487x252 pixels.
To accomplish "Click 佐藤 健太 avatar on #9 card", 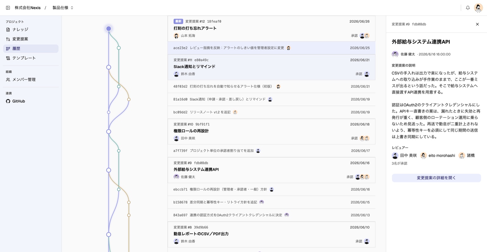I will (x=176, y=177).
